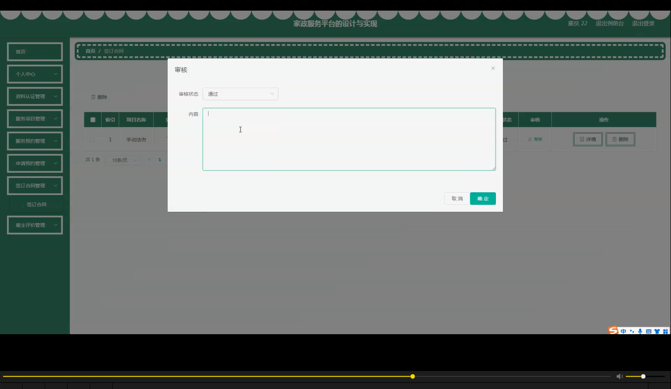Collapse the 签订合同管理 sidebar menu
Screen dimensions: 671x389
point(35,186)
